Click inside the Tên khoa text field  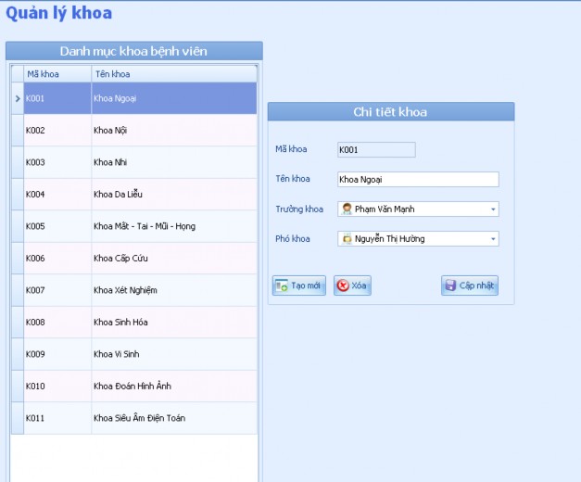coord(417,180)
